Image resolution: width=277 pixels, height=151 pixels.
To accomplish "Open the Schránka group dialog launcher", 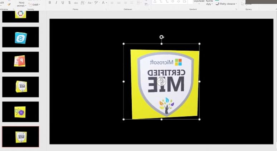I will point(14,9).
